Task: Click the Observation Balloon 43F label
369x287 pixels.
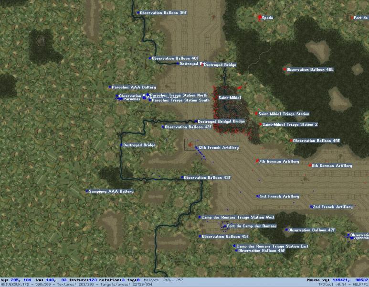Action: click(x=207, y=177)
